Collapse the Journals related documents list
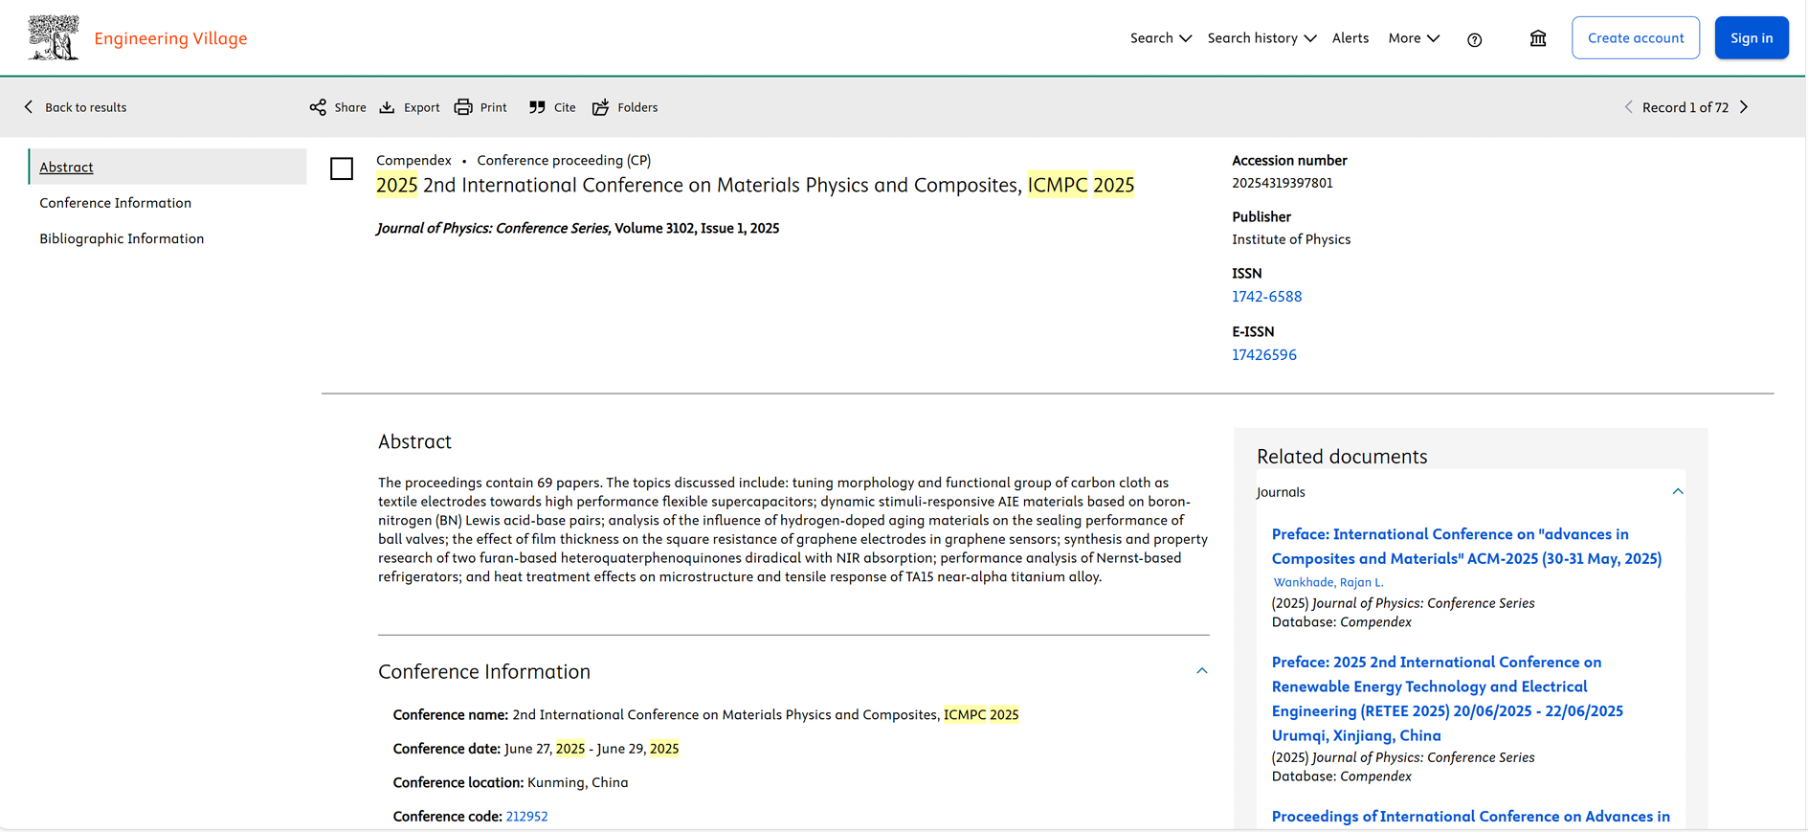Image resolution: width=1808 pixels, height=832 pixels. [x=1677, y=492]
